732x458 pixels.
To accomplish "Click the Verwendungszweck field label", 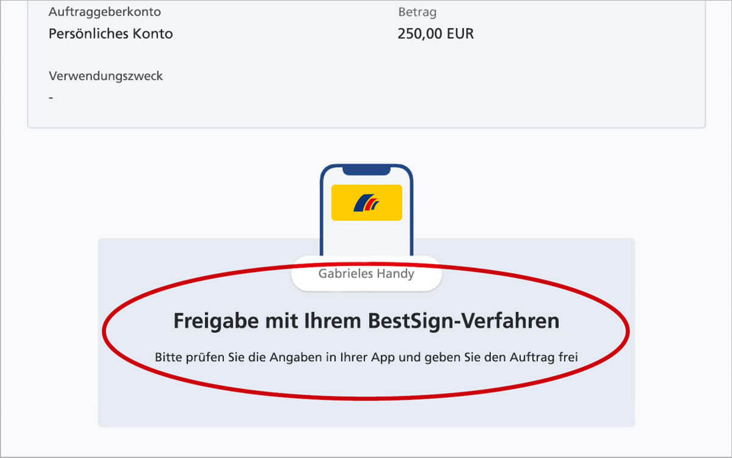I will point(106,76).
